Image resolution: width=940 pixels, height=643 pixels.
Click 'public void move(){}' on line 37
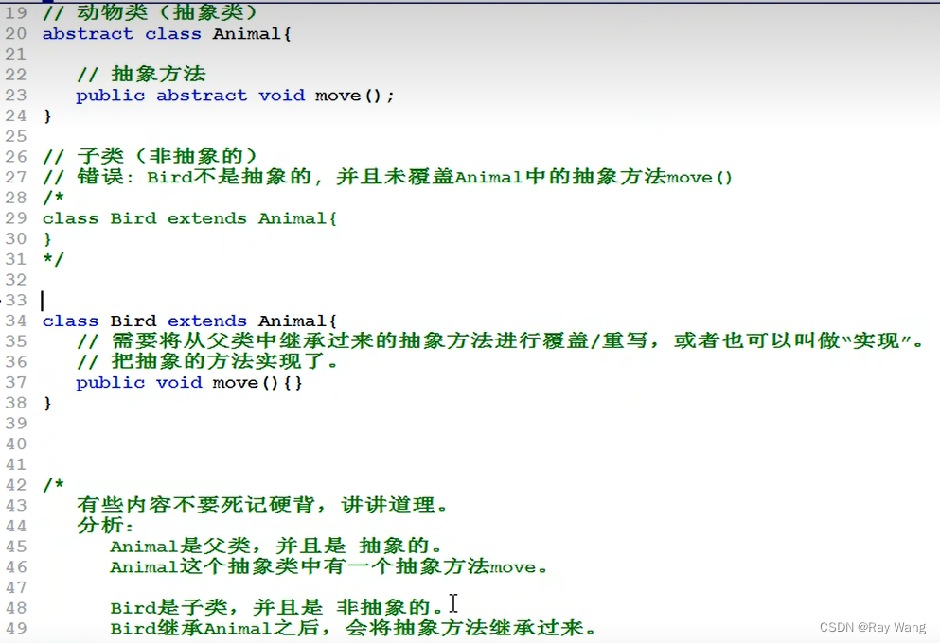tap(188, 383)
